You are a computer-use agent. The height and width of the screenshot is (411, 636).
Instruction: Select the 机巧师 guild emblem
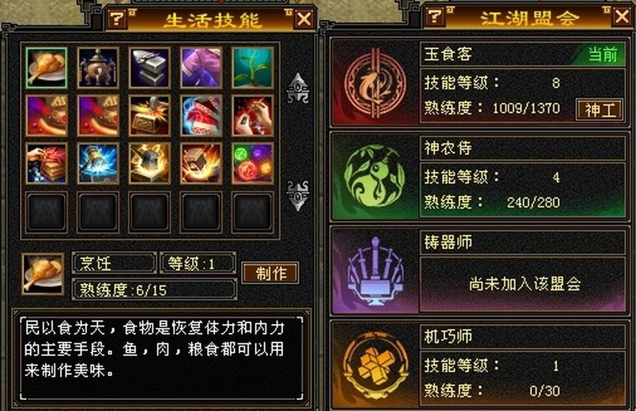pos(374,365)
